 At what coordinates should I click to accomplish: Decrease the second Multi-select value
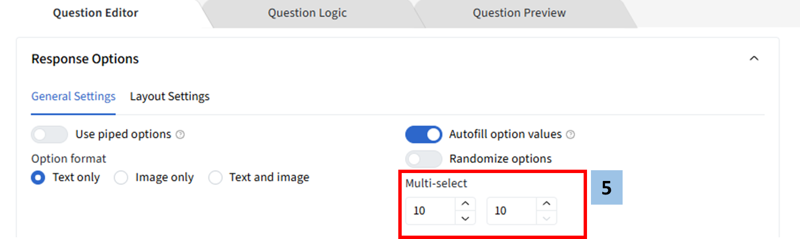[x=546, y=218]
